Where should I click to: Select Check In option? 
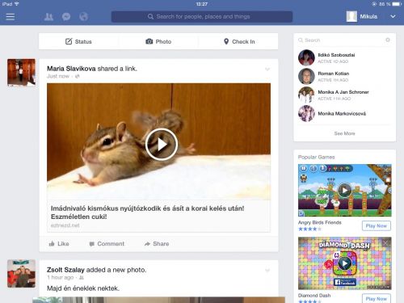coord(239,41)
